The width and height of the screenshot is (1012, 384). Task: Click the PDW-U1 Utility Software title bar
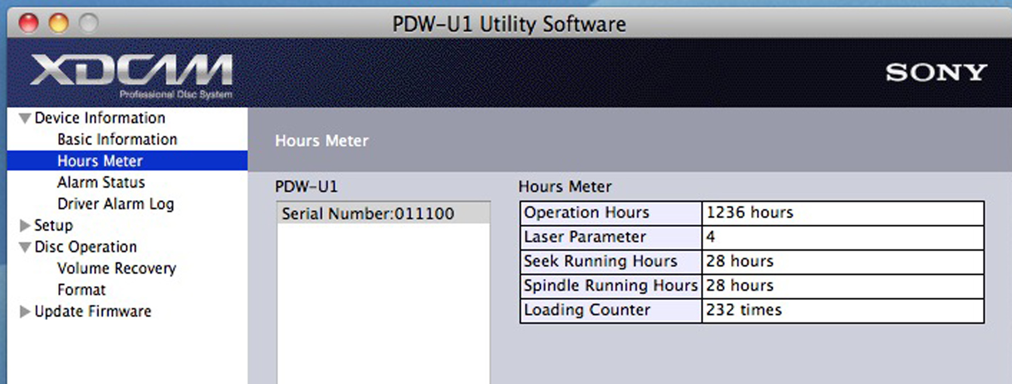[509, 24]
